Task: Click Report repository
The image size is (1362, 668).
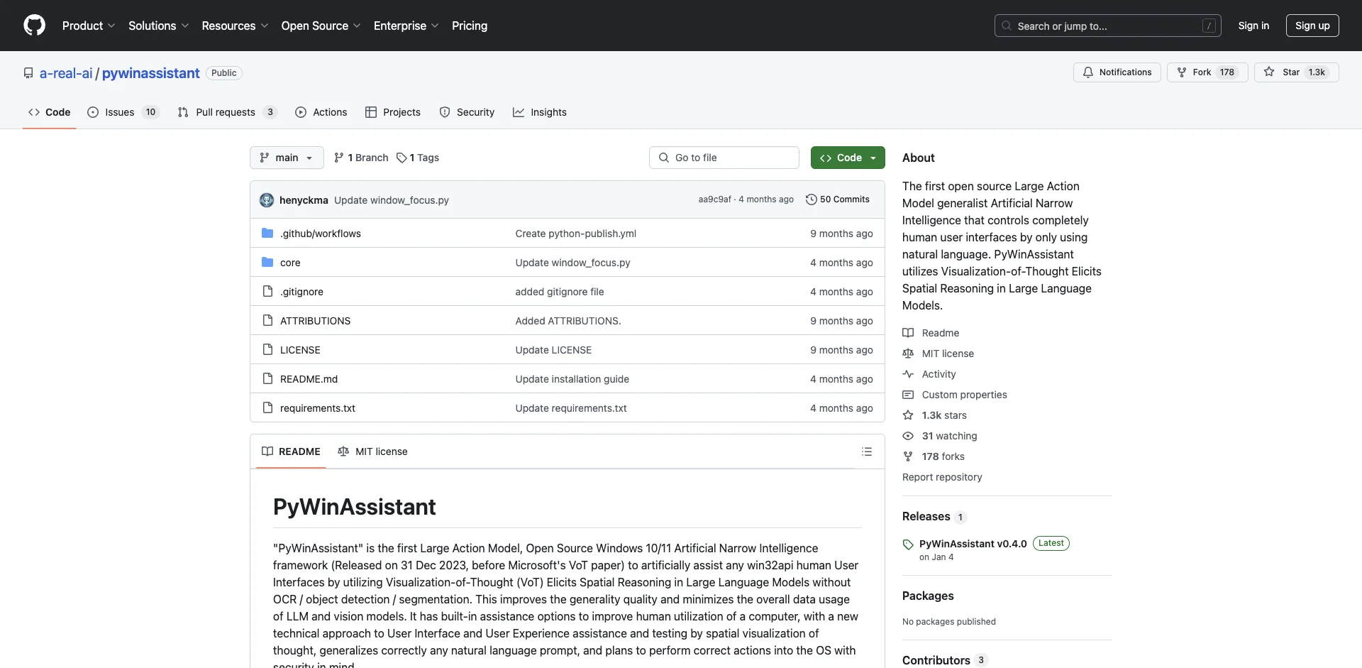Action: 942,477
